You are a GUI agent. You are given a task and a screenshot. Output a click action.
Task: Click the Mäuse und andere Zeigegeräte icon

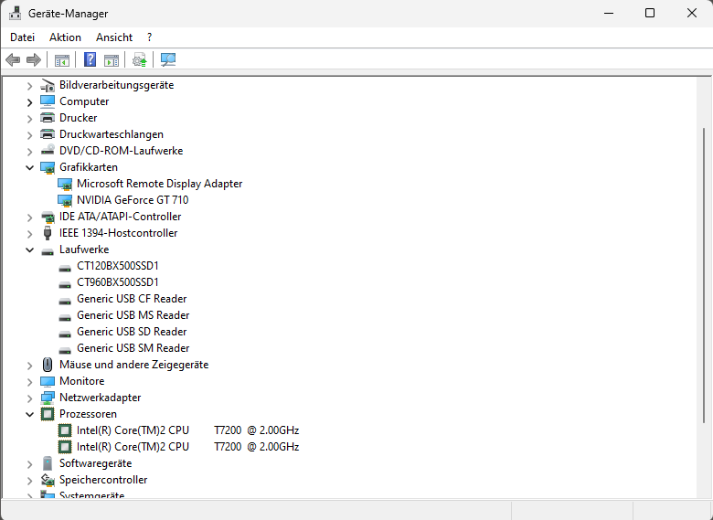click(x=48, y=365)
